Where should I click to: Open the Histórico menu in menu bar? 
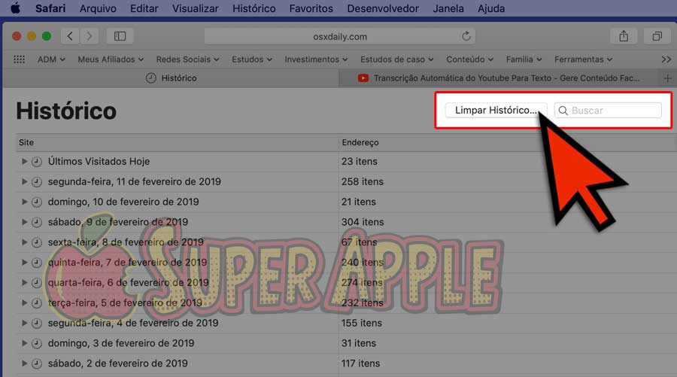pos(253,8)
